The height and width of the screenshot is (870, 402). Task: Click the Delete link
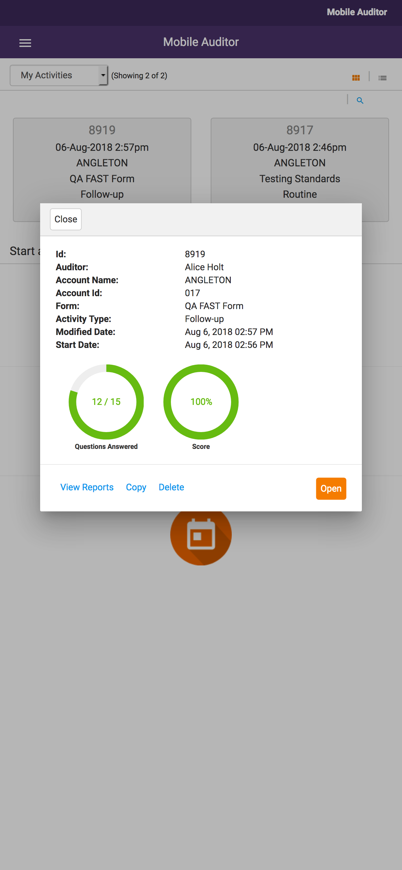pyautogui.click(x=171, y=487)
